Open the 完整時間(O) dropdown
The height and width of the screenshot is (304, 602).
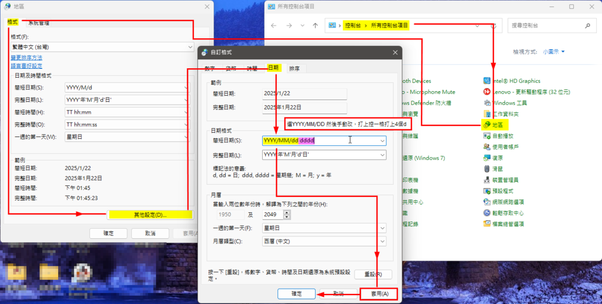tap(127, 125)
